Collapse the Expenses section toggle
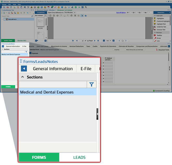 (x=31, y=53)
